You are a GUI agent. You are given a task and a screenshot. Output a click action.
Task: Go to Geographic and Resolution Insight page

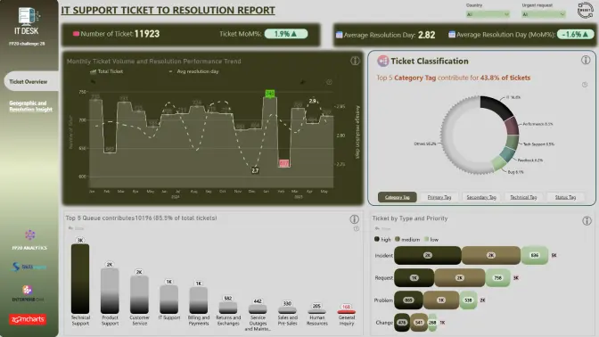pos(30,106)
